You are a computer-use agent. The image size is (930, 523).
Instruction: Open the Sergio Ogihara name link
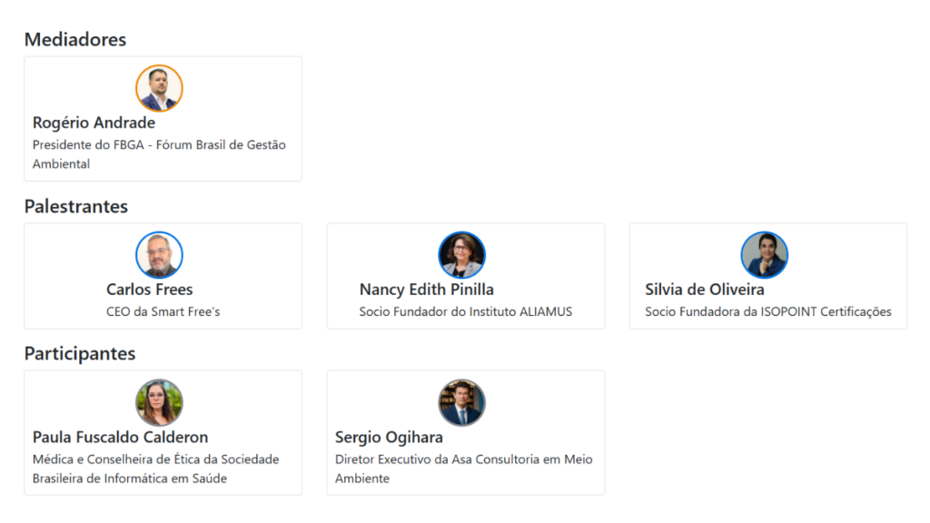(x=389, y=438)
